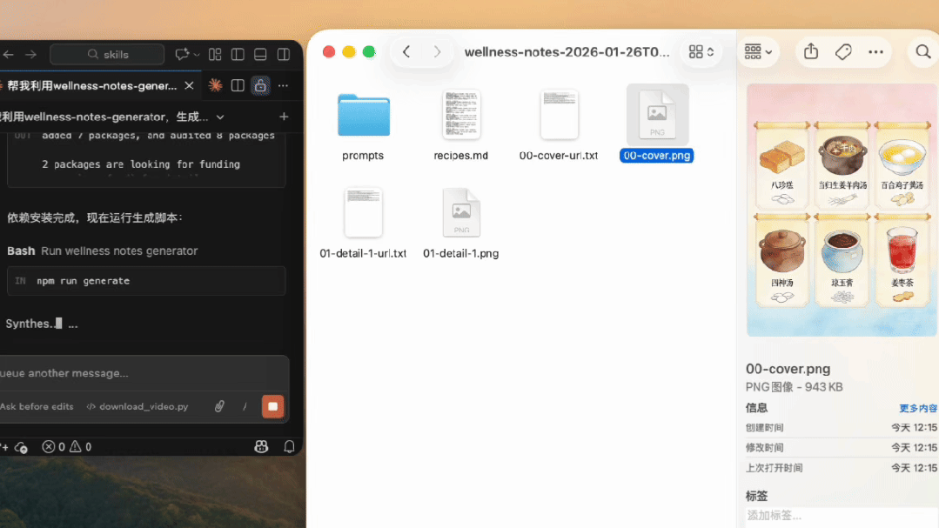Screen dimensions: 939x528
Task: Click the 创建时间 row in info panel
Action: click(x=841, y=427)
